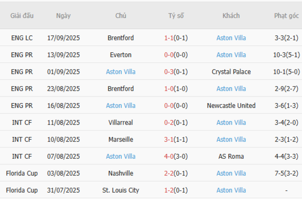302x201 pixels.
Task: Click Aston Villa link in 23/08/2025 row
Action: pos(231,88)
